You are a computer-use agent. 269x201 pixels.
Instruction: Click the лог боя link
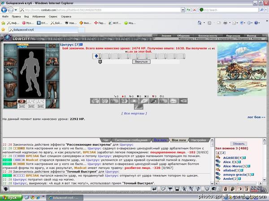[x=256, y=117]
